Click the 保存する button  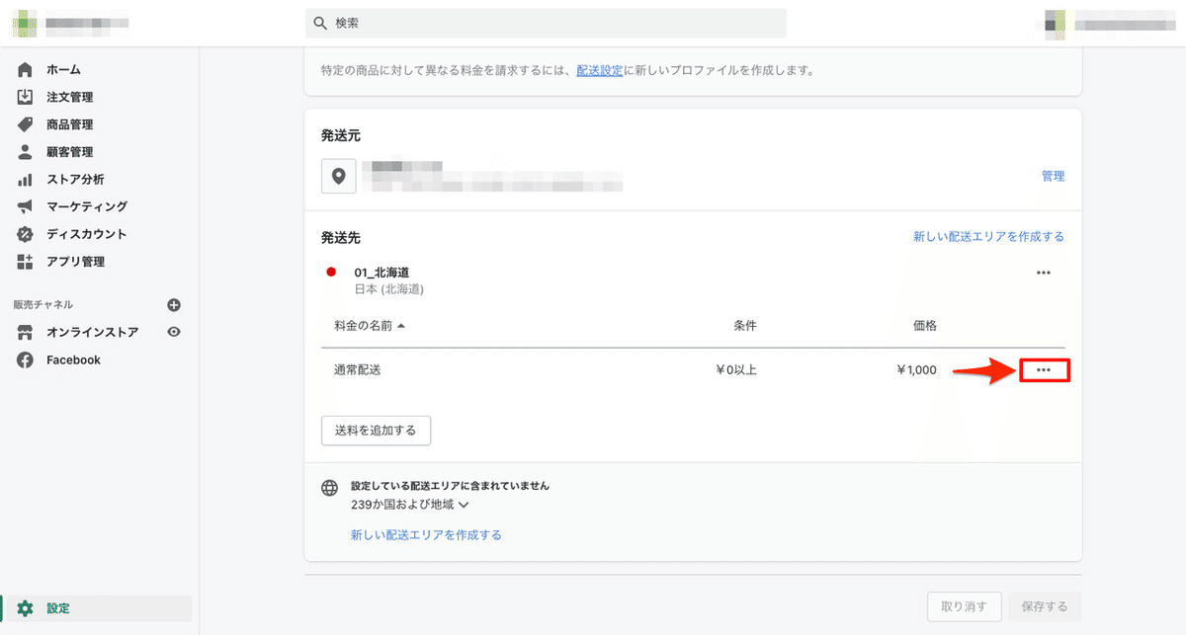click(1046, 606)
